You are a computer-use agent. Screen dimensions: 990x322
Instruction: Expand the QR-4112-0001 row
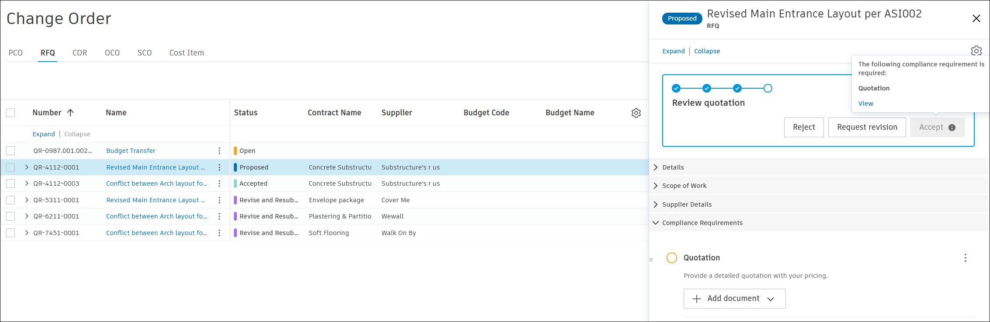tap(27, 167)
